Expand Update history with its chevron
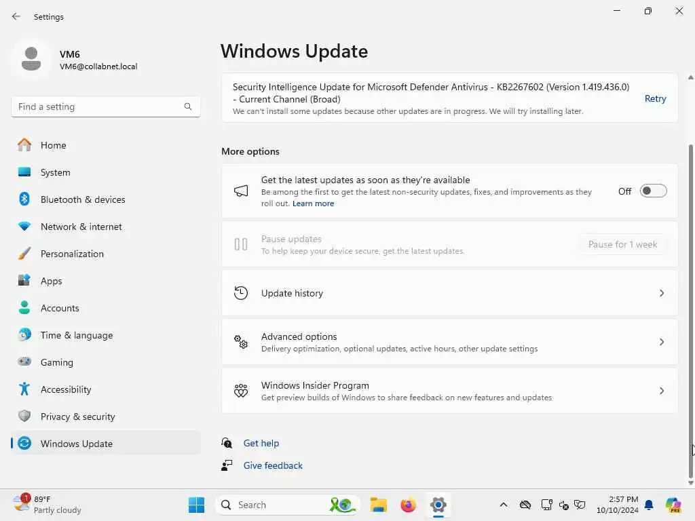Screen dimensions: 695x521 (x=661, y=293)
